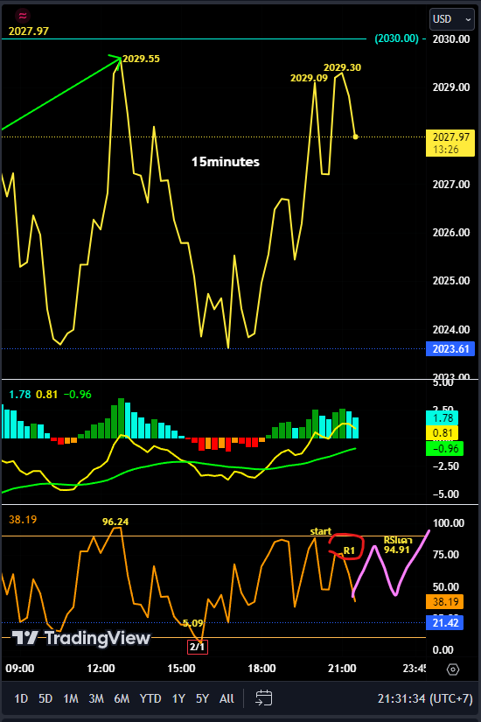Viewport: 481px width, 722px height.
Task: Click the 1.78 value in the indicator legend
Action: click(x=20, y=395)
